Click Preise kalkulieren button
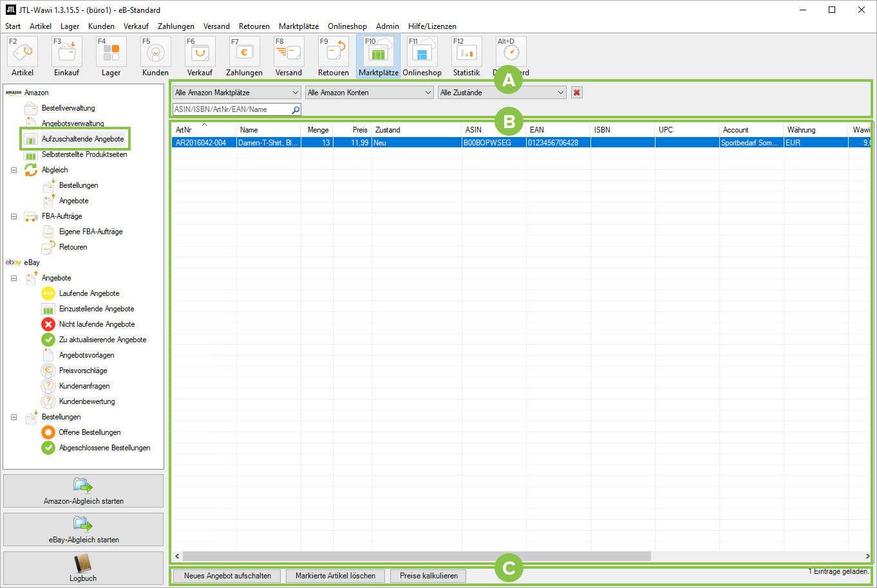The image size is (877, 588). point(429,576)
